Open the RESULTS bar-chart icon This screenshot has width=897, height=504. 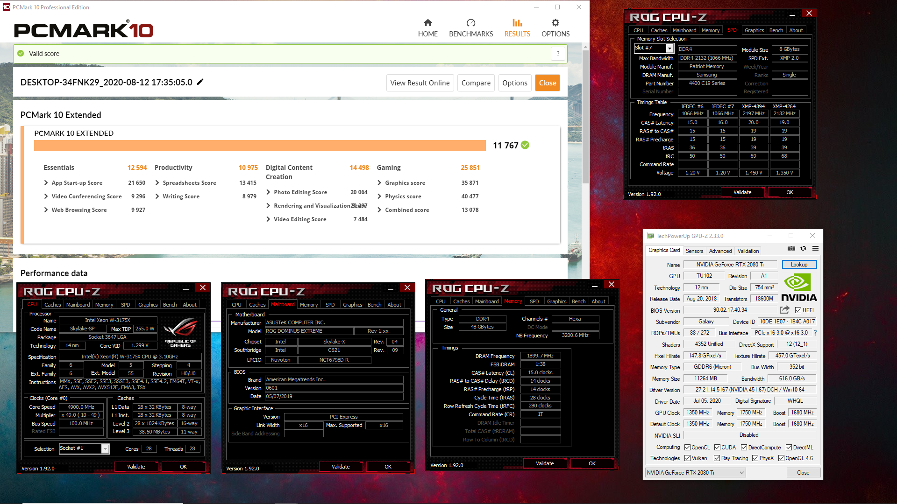(x=517, y=22)
